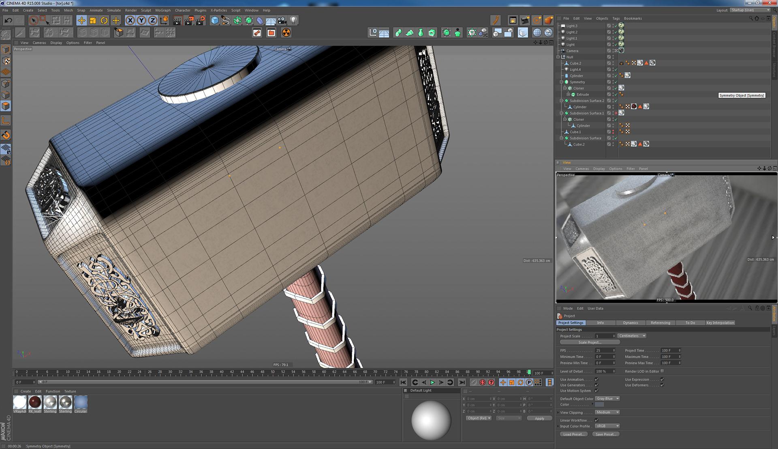Toggle the Z axis lock
This screenshot has width=778, height=449.
coord(153,20)
